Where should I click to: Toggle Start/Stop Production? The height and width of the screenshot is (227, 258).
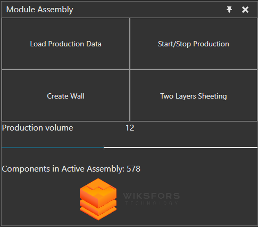pos(194,44)
